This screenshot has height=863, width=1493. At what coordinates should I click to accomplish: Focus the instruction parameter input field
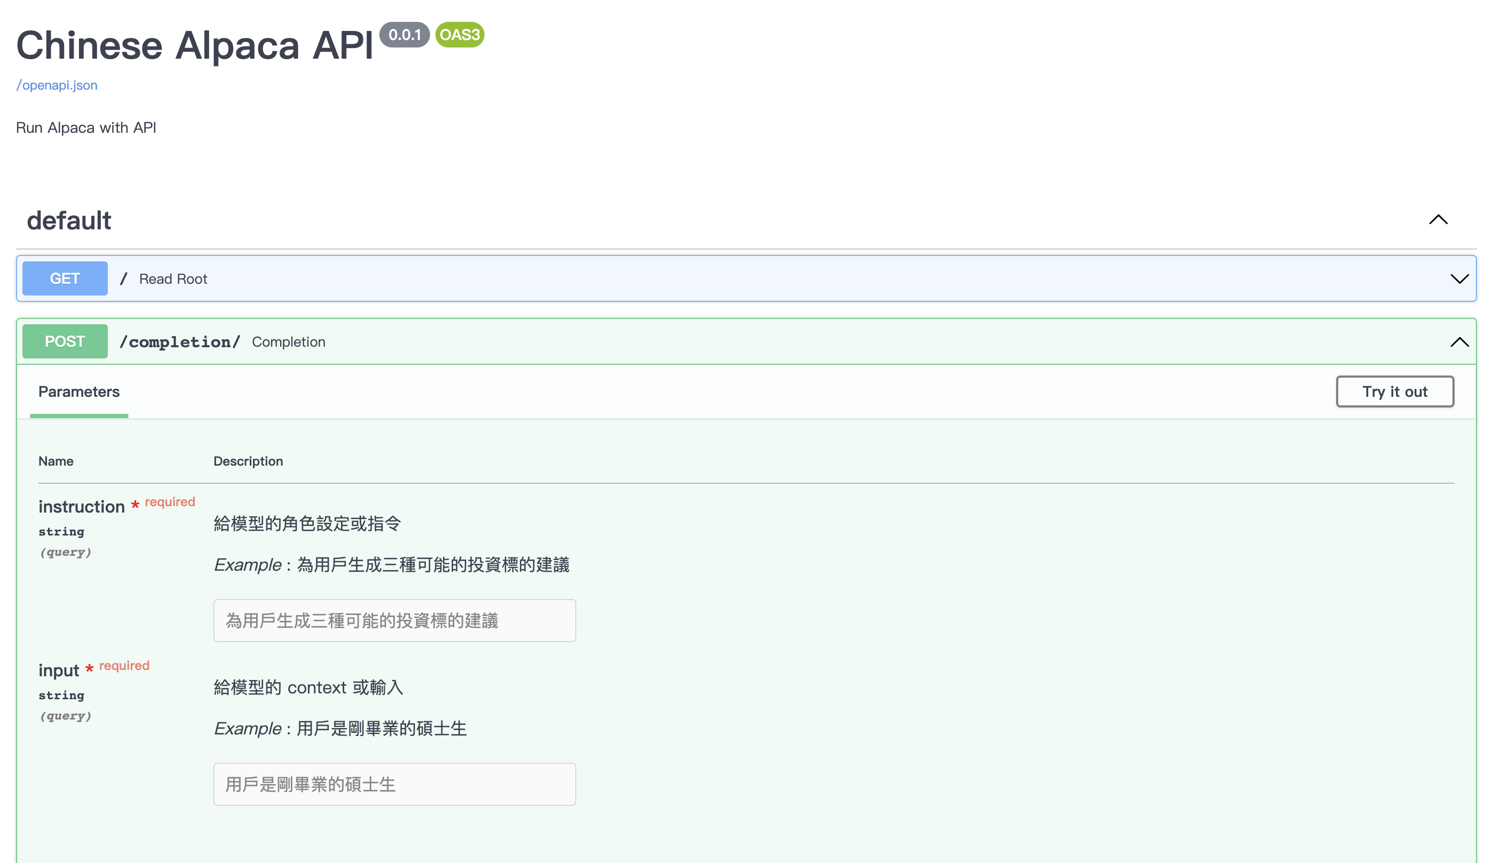[x=394, y=621]
